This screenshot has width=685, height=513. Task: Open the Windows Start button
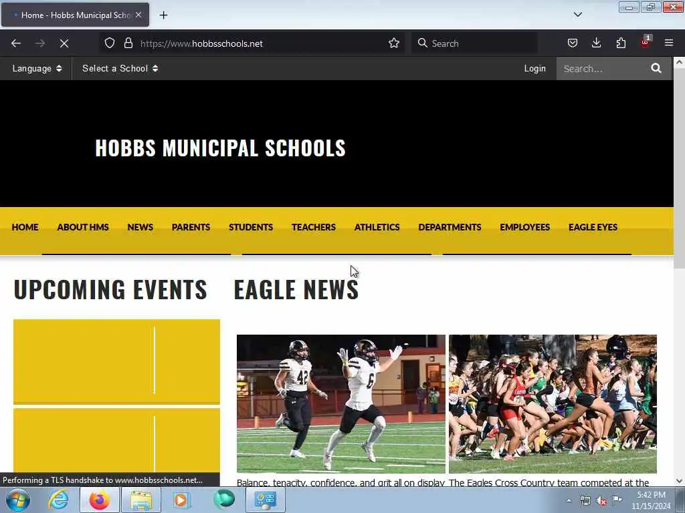18,500
